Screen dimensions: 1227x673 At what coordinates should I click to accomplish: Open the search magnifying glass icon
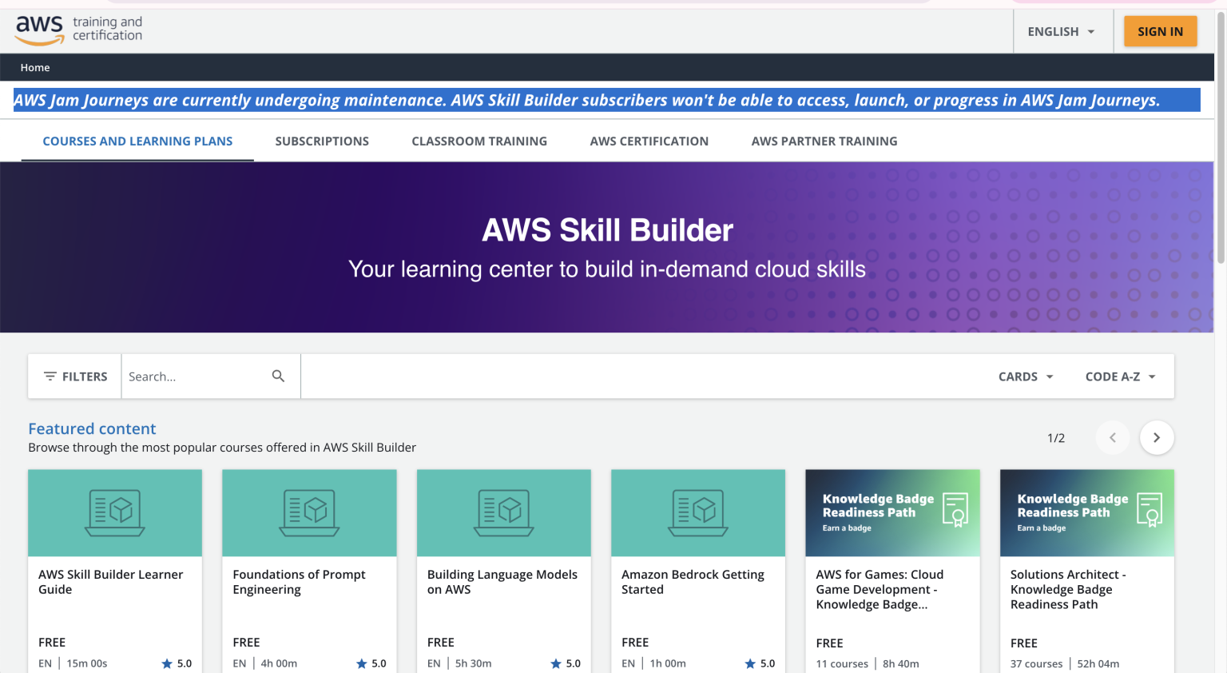point(278,376)
